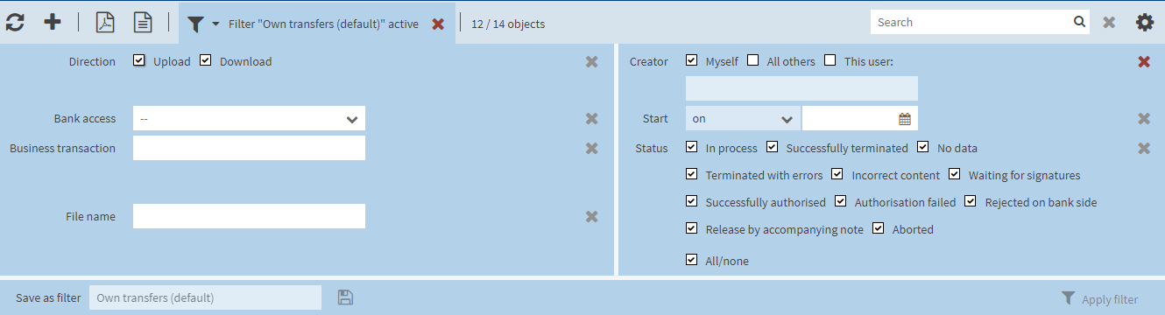Click the refresh icon in the toolbar
Screen dimensions: 1165x315
[15, 23]
